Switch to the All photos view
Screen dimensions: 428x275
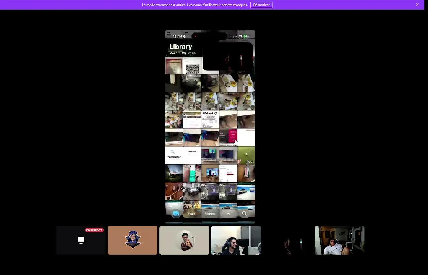point(229,214)
